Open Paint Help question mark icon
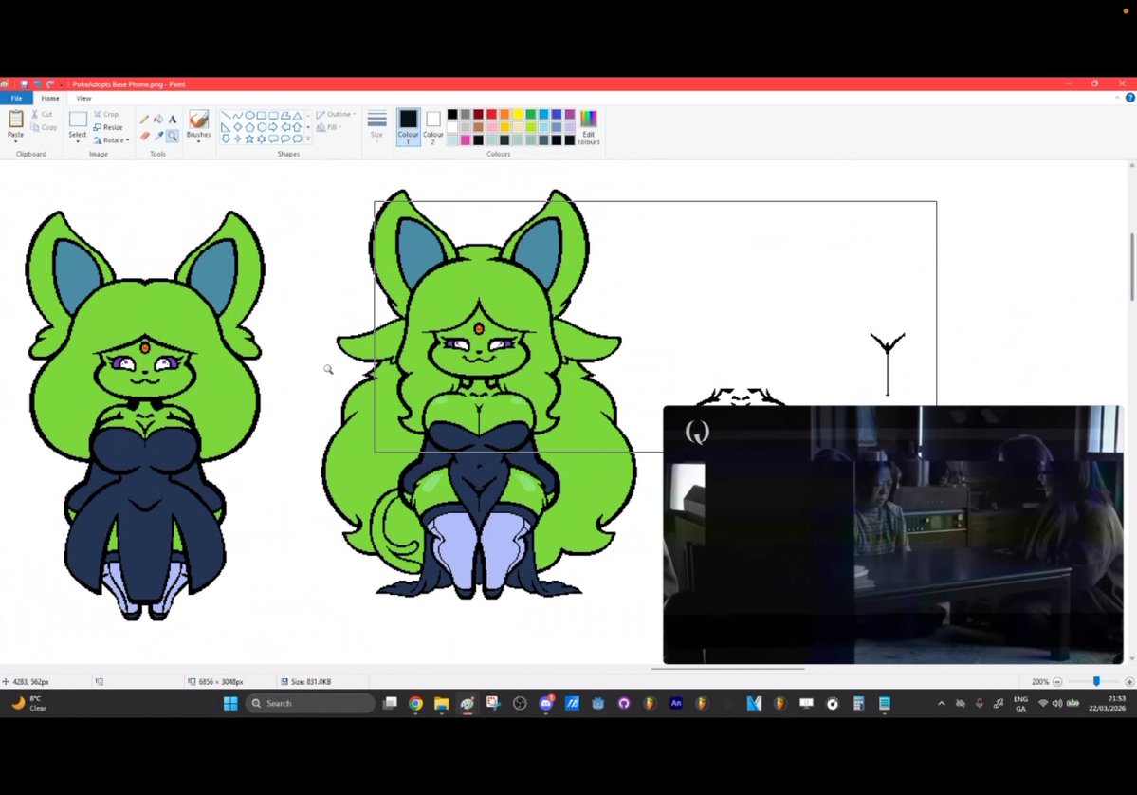 pyautogui.click(x=1129, y=98)
